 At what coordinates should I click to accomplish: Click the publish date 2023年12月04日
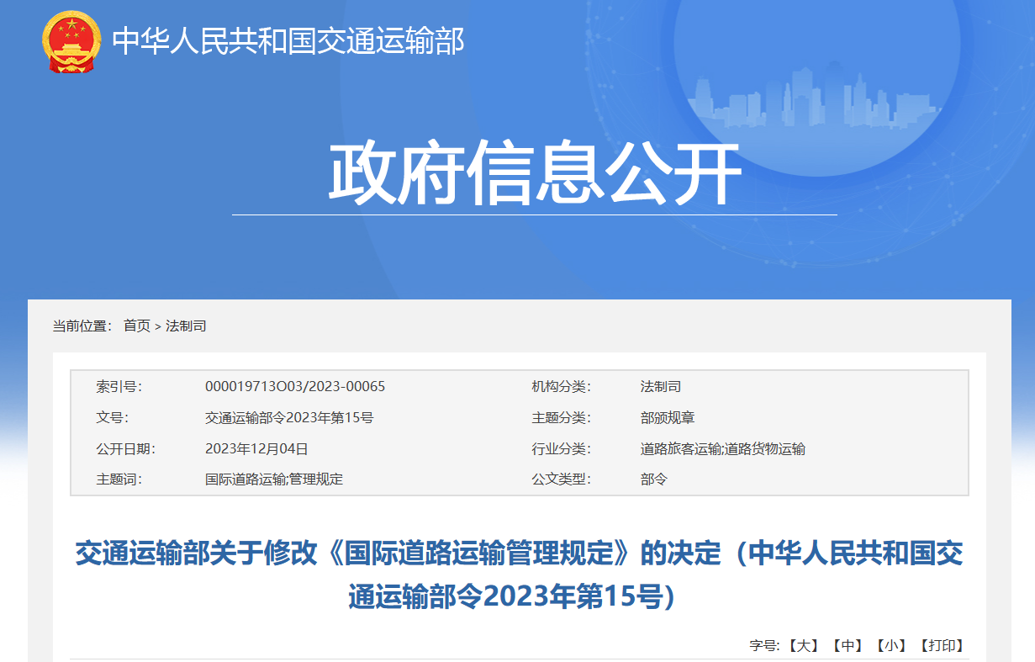tap(256, 449)
